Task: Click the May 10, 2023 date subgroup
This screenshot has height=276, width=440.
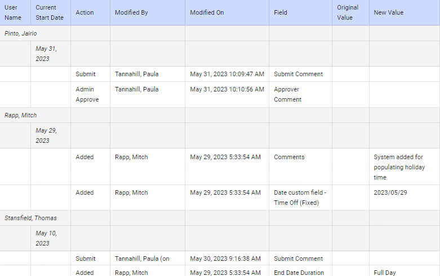Action: (46, 238)
